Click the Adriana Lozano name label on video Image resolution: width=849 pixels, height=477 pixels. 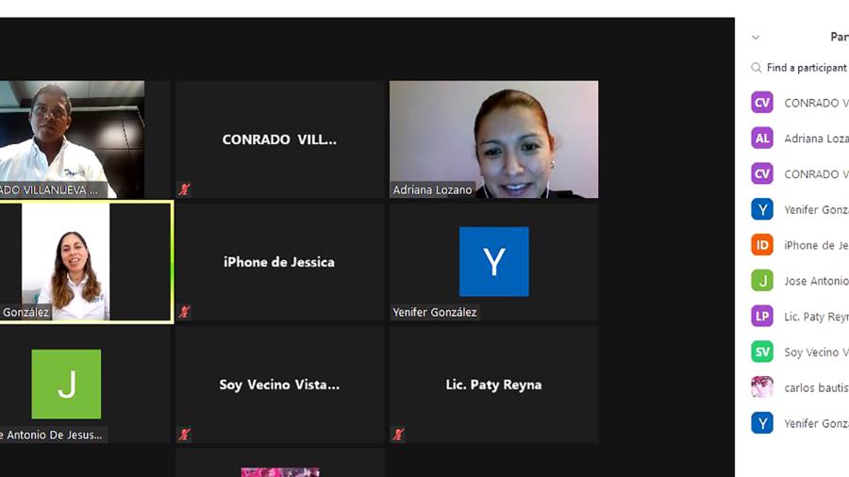[433, 189]
